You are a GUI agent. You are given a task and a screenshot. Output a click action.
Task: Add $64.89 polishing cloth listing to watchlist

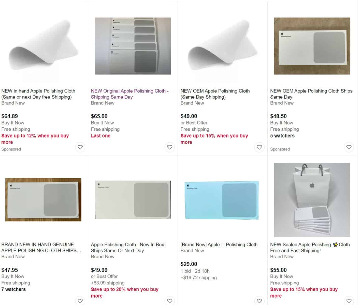click(x=80, y=147)
